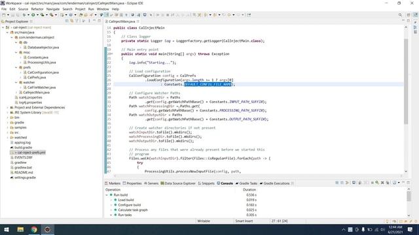Minimize the editor area
This screenshot has width=419, height=235.
[x=403, y=21]
